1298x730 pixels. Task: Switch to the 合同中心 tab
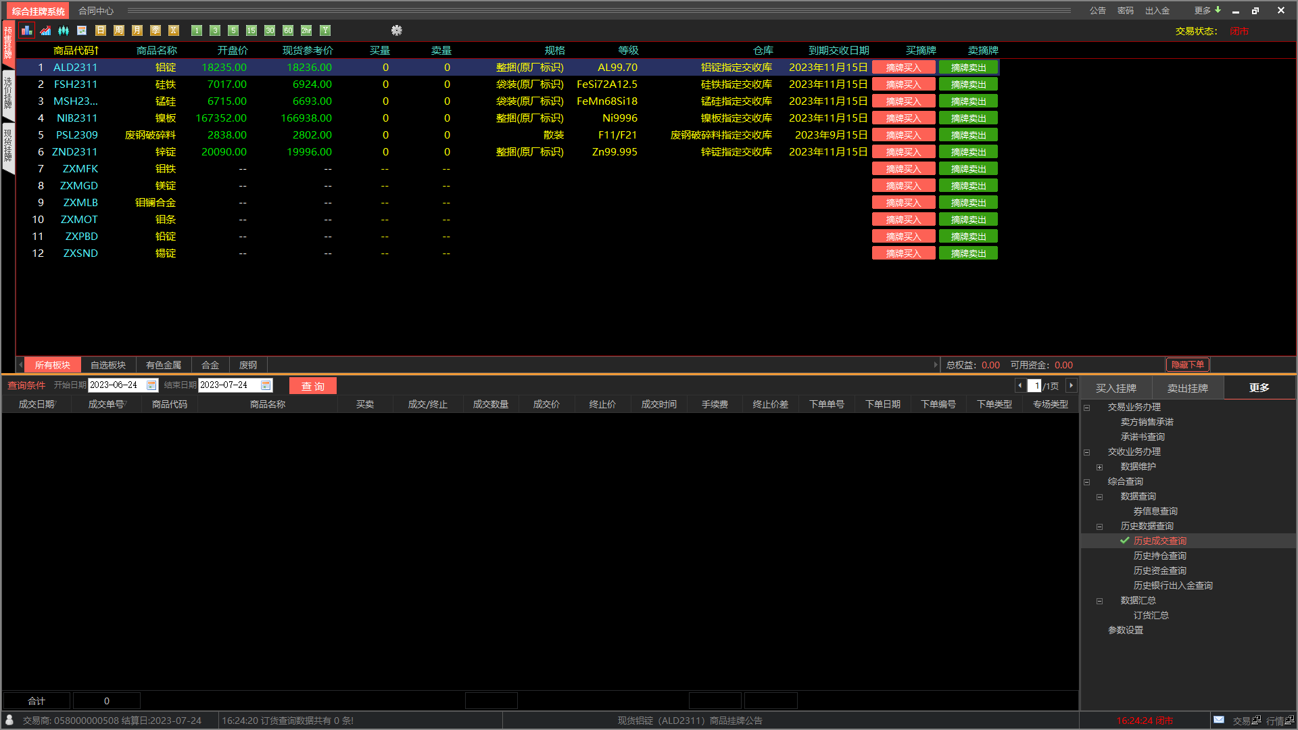click(x=96, y=11)
